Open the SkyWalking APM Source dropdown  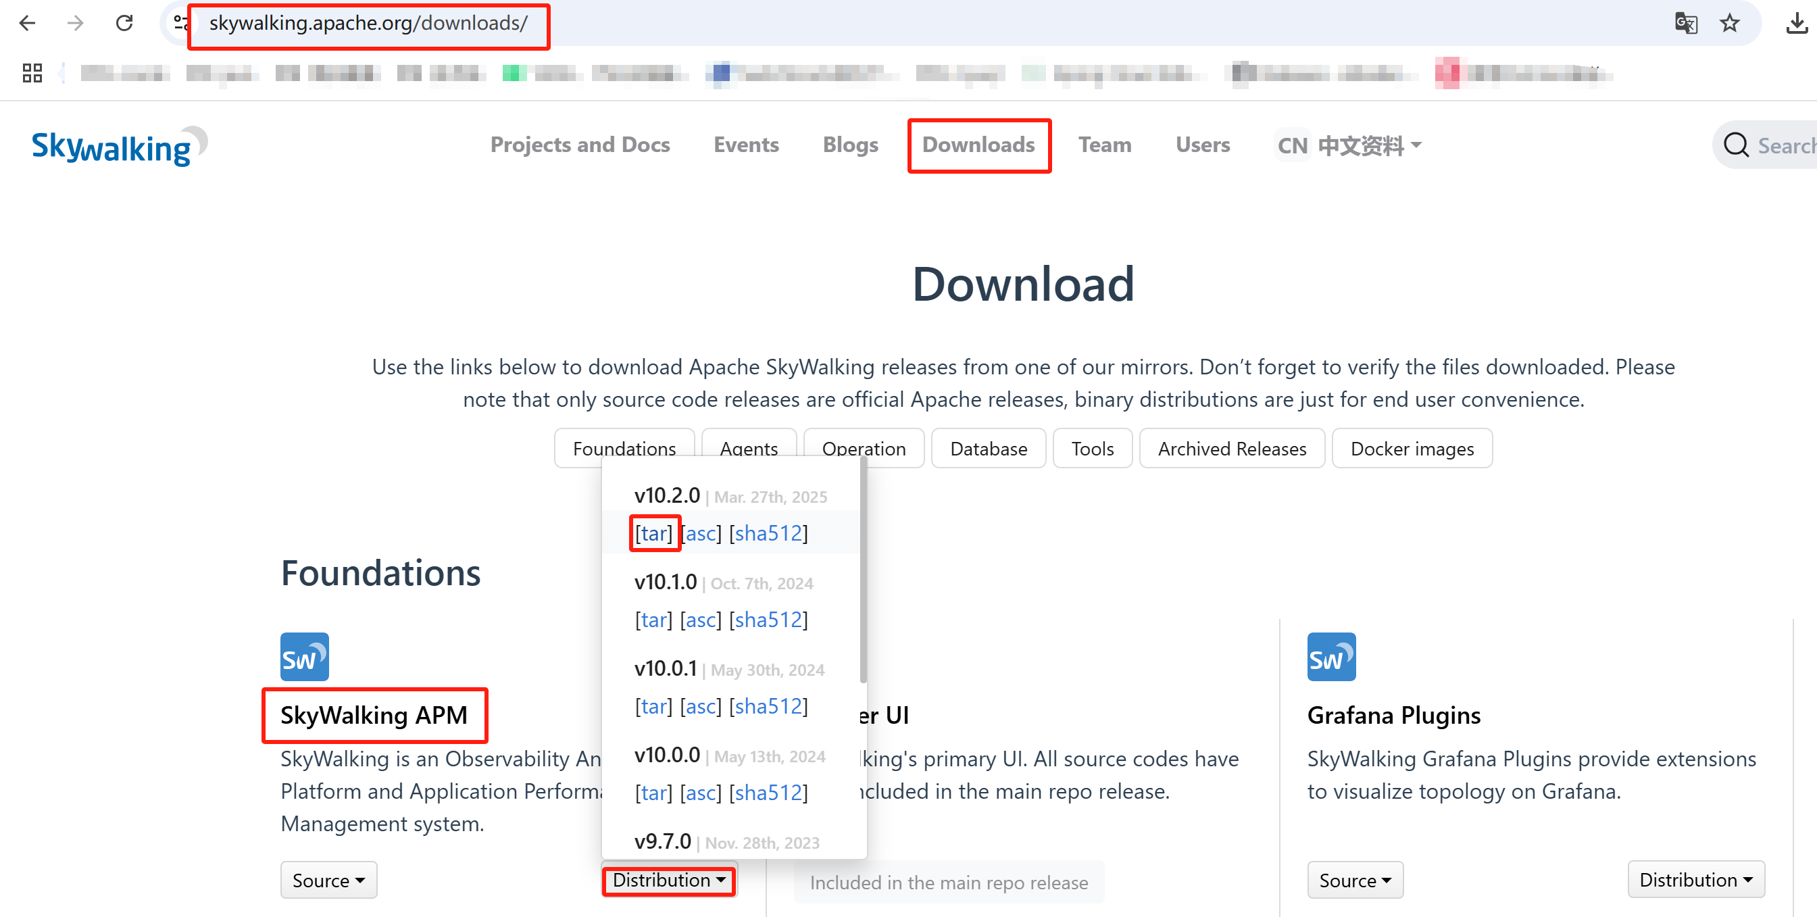point(328,880)
